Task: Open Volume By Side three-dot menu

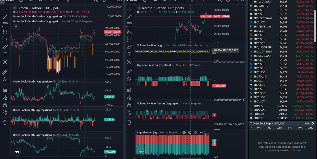Action: click(209, 45)
